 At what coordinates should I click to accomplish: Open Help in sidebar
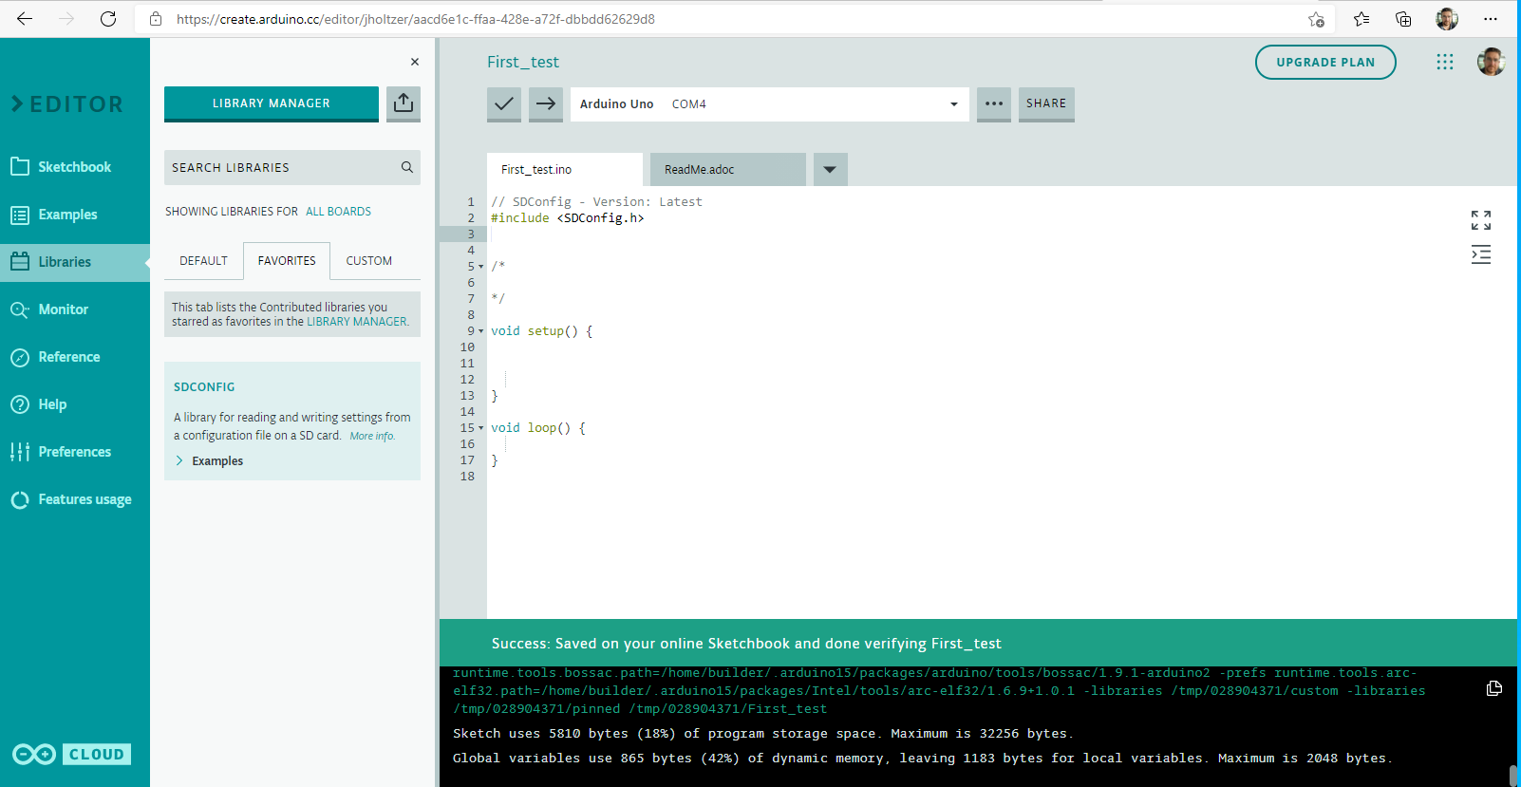coord(75,404)
